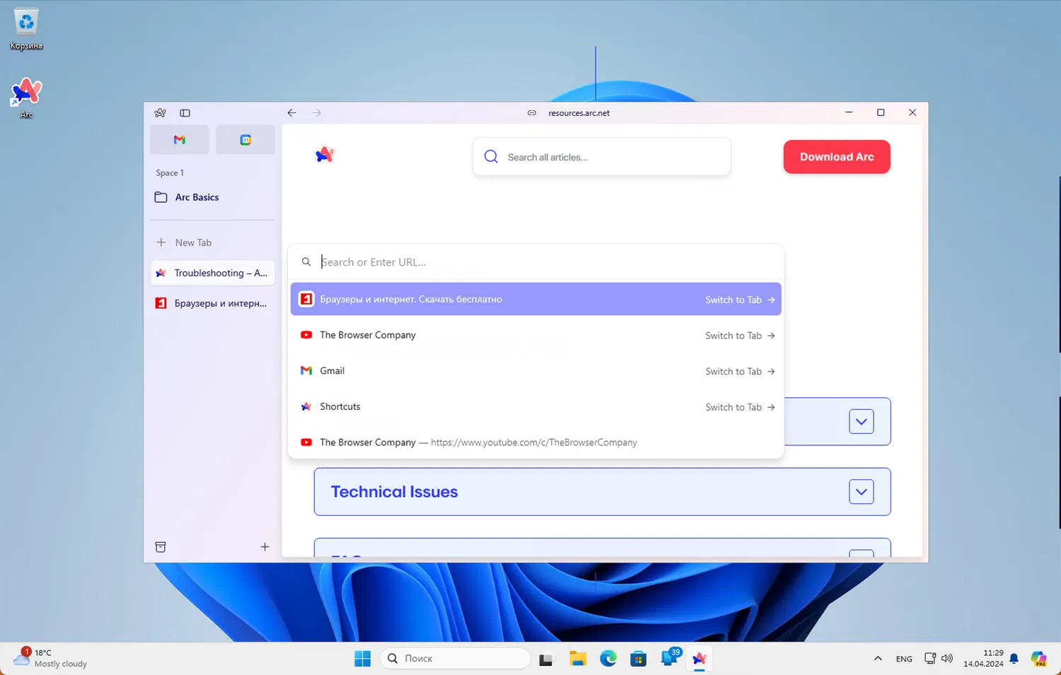The image size is (1061, 675).
Task: Click the taskbar Поиск search box
Action: coord(456,659)
